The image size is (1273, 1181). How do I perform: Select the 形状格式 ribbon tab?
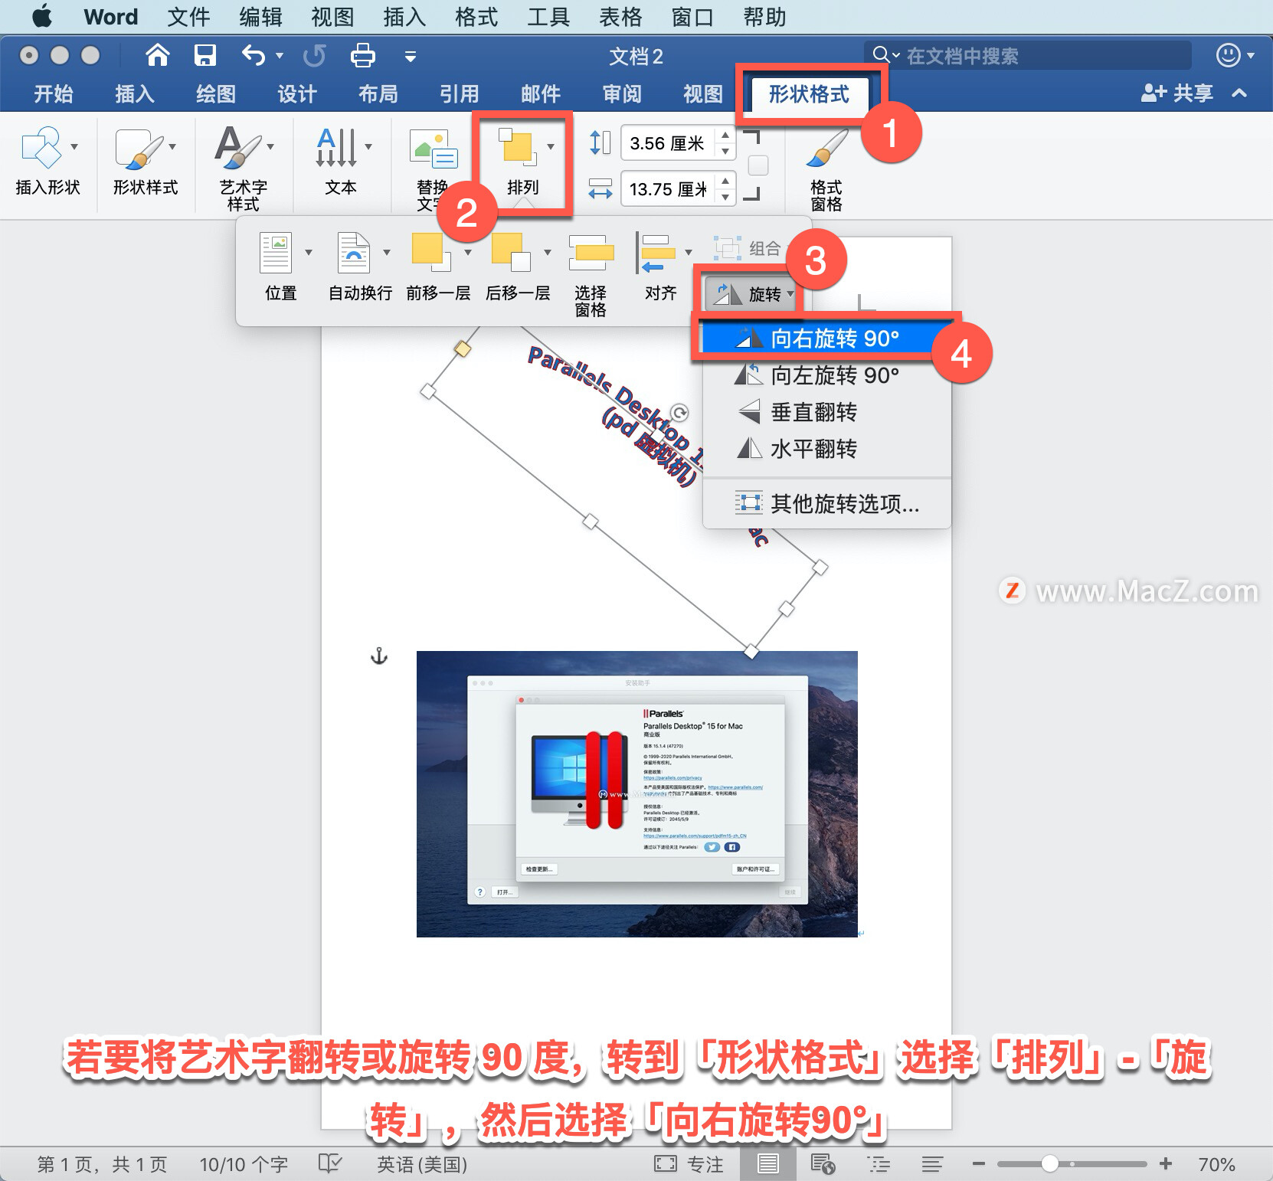click(x=810, y=94)
